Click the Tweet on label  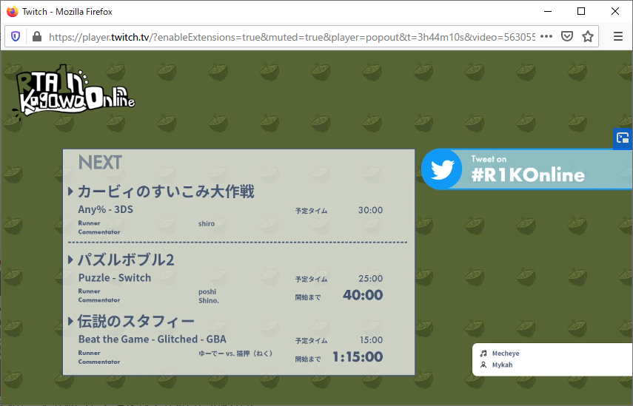pyautogui.click(x=489, y=159)
